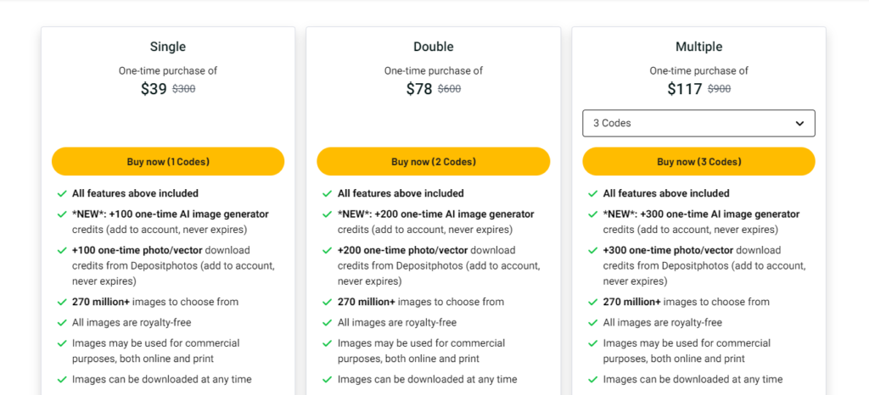Click the chevron arrow in Codes selector

(799, 124)
